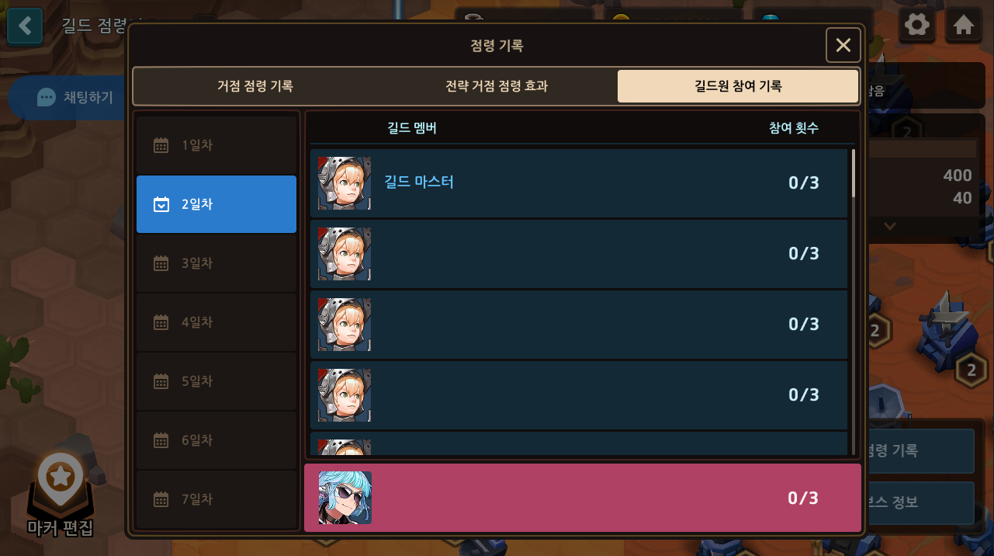Select the 7일차 calendar icon
The height and width of the screenshot is (556, 994).
pos(161,499)
